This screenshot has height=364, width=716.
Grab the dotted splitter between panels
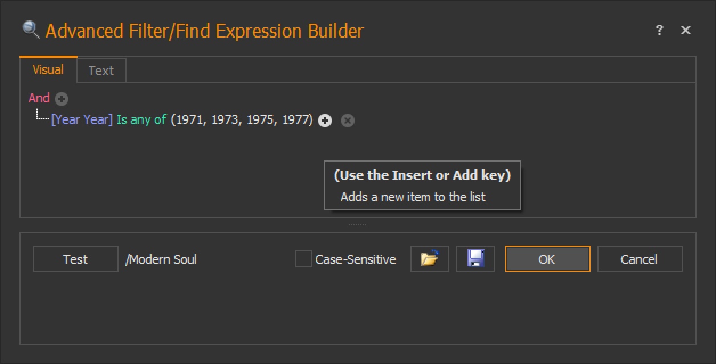coord(357,225)
